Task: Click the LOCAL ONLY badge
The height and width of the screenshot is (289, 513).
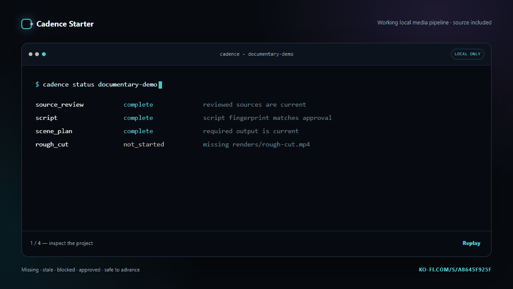Action: [x=467, y=54]
